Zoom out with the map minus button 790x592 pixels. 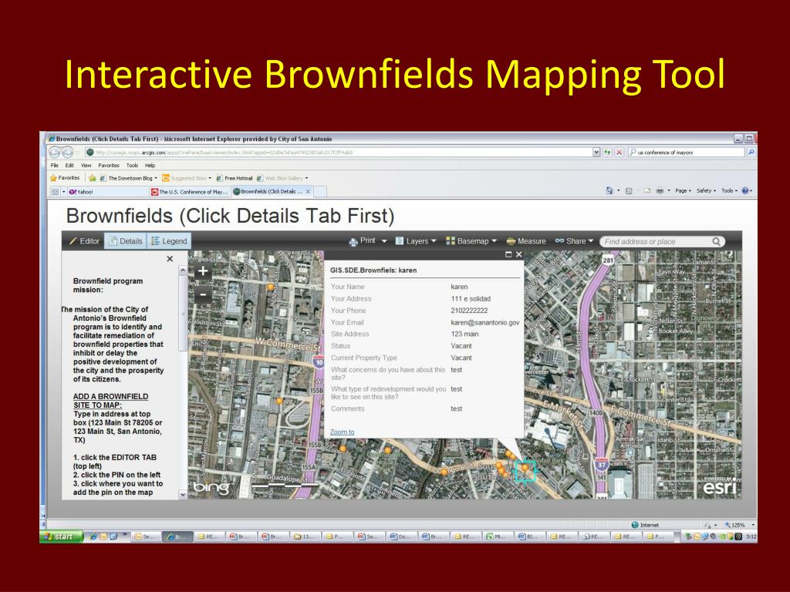(203, 294)
